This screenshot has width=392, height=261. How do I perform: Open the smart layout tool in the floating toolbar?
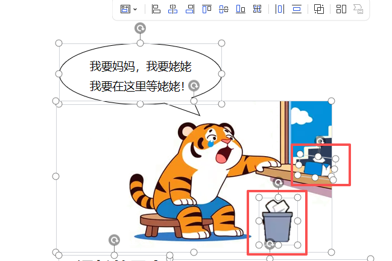click(x=125, y=9)
